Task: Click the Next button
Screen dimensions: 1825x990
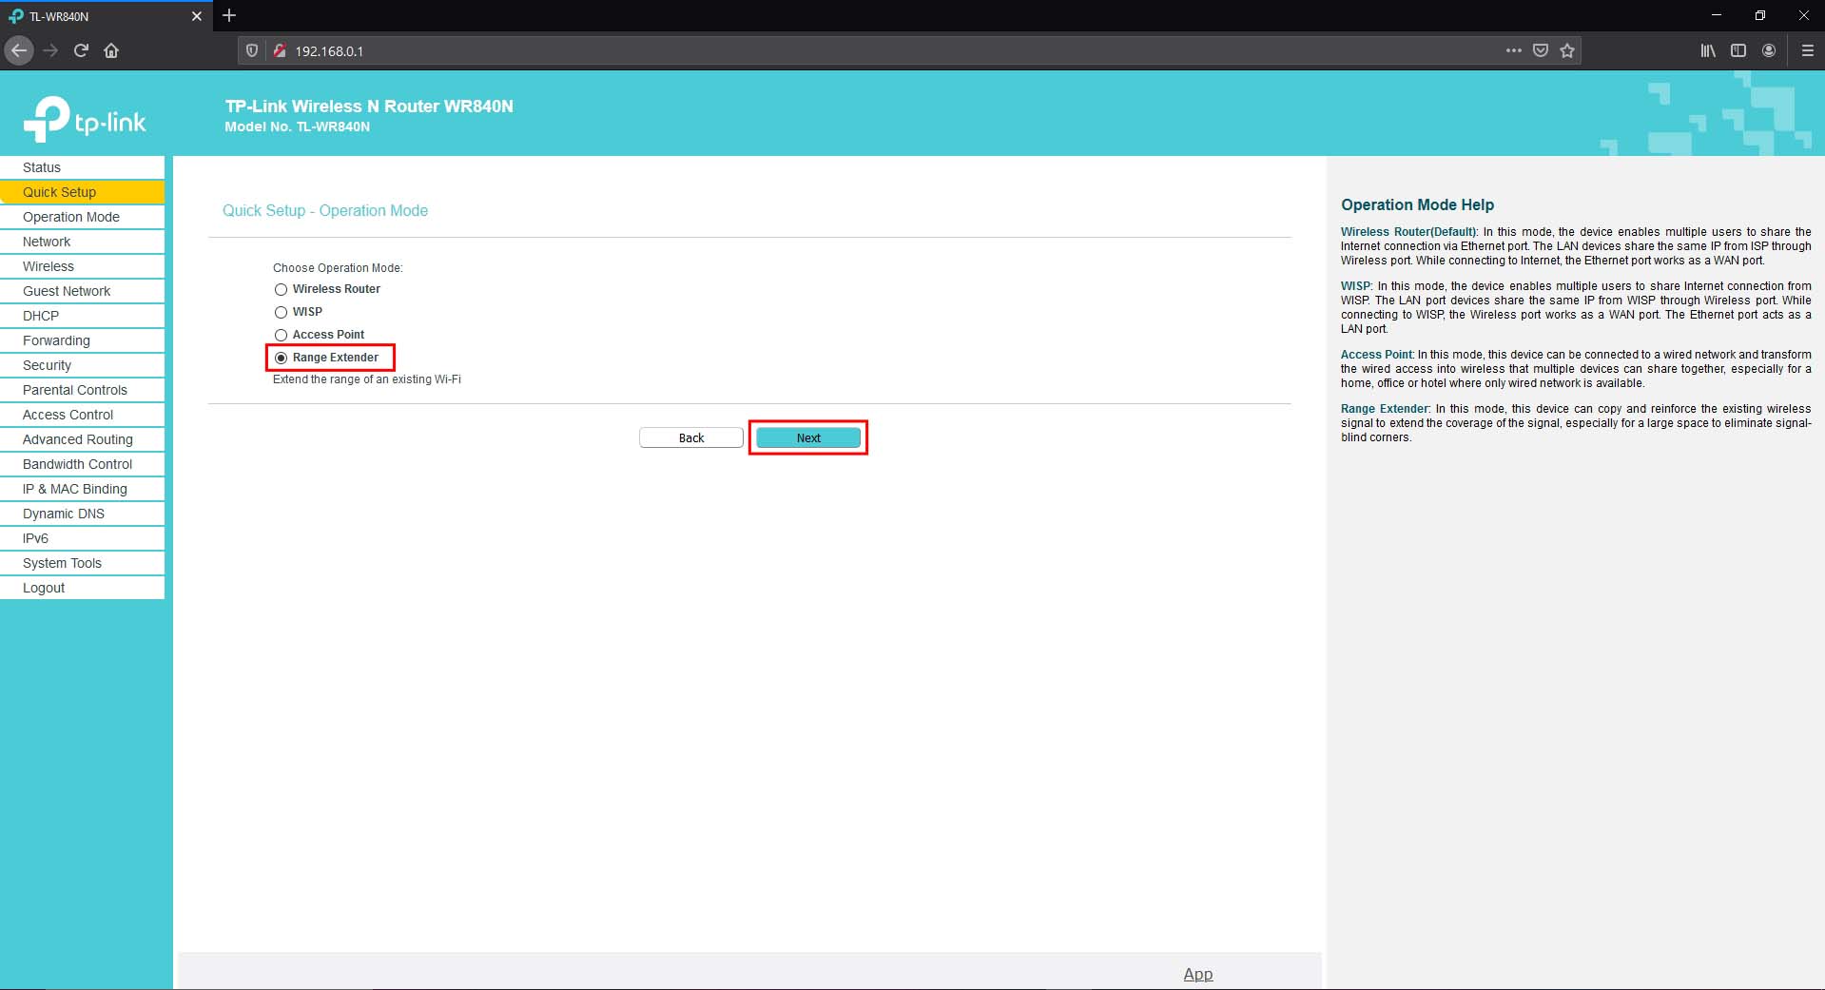Action: click(808, 437)
